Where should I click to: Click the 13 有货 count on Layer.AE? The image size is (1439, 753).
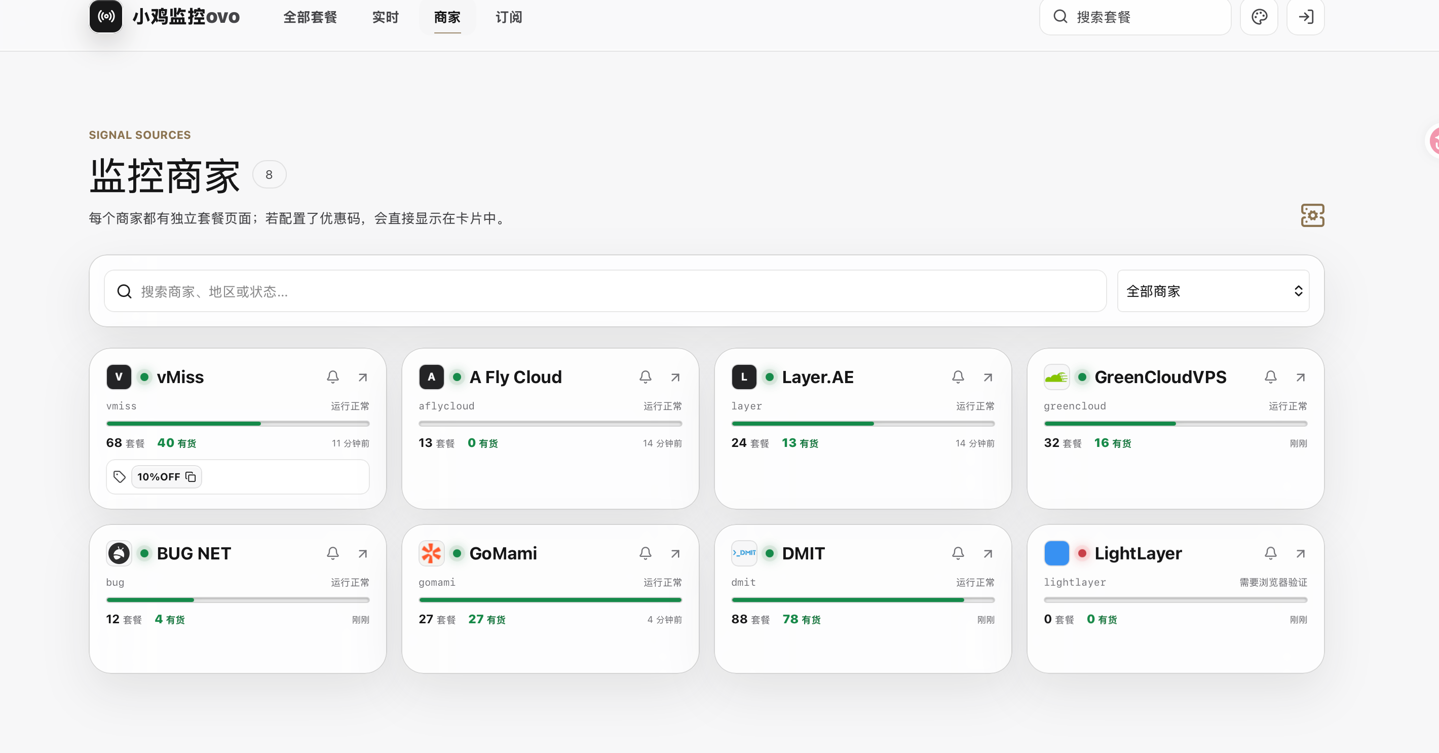[x=800, y=443]
